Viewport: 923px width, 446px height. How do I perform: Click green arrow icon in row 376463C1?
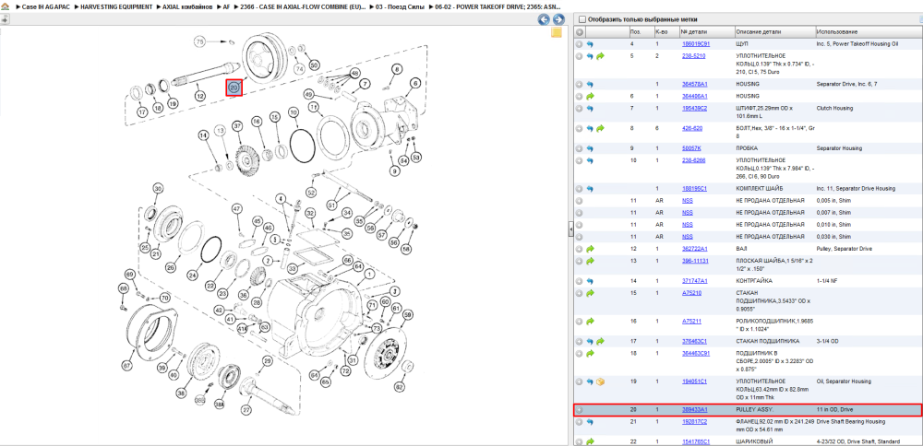[x=600, y=341]
